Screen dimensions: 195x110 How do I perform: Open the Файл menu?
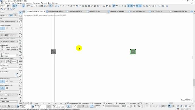click(2, 3)
